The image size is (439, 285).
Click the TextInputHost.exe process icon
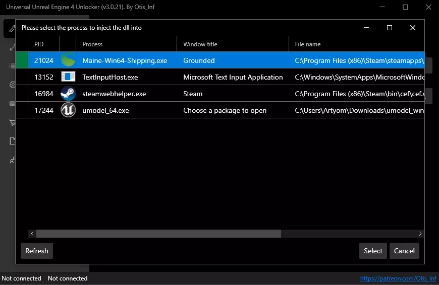[68, 77]
